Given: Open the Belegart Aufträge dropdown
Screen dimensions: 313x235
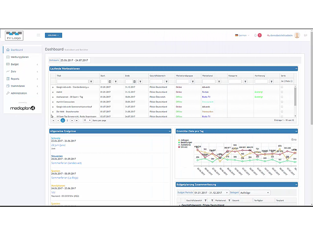Looking at the screenshot, I should (255, 193).
